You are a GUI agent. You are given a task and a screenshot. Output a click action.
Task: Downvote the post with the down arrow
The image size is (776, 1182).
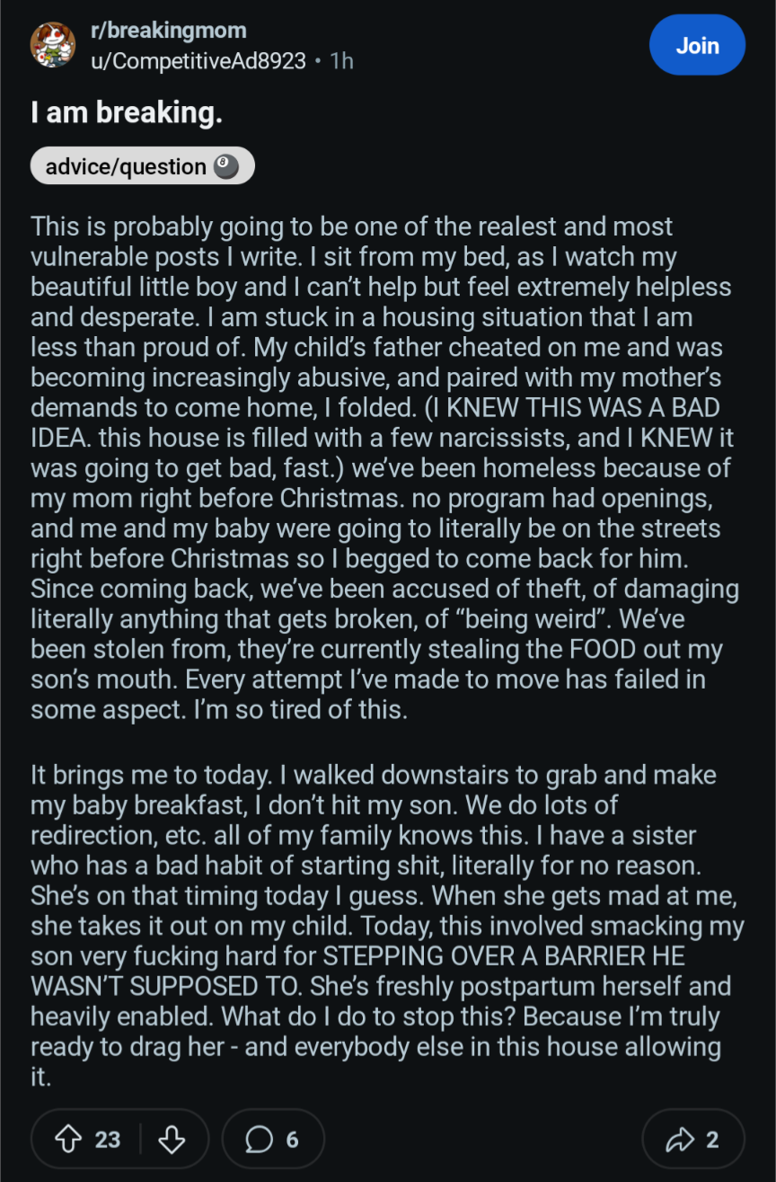coord(172,1140)
